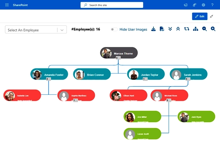The width and height of the screenshot is (220, 167).
Task: Collapse all nodes with double-up chevron
Action: [178, 29]
